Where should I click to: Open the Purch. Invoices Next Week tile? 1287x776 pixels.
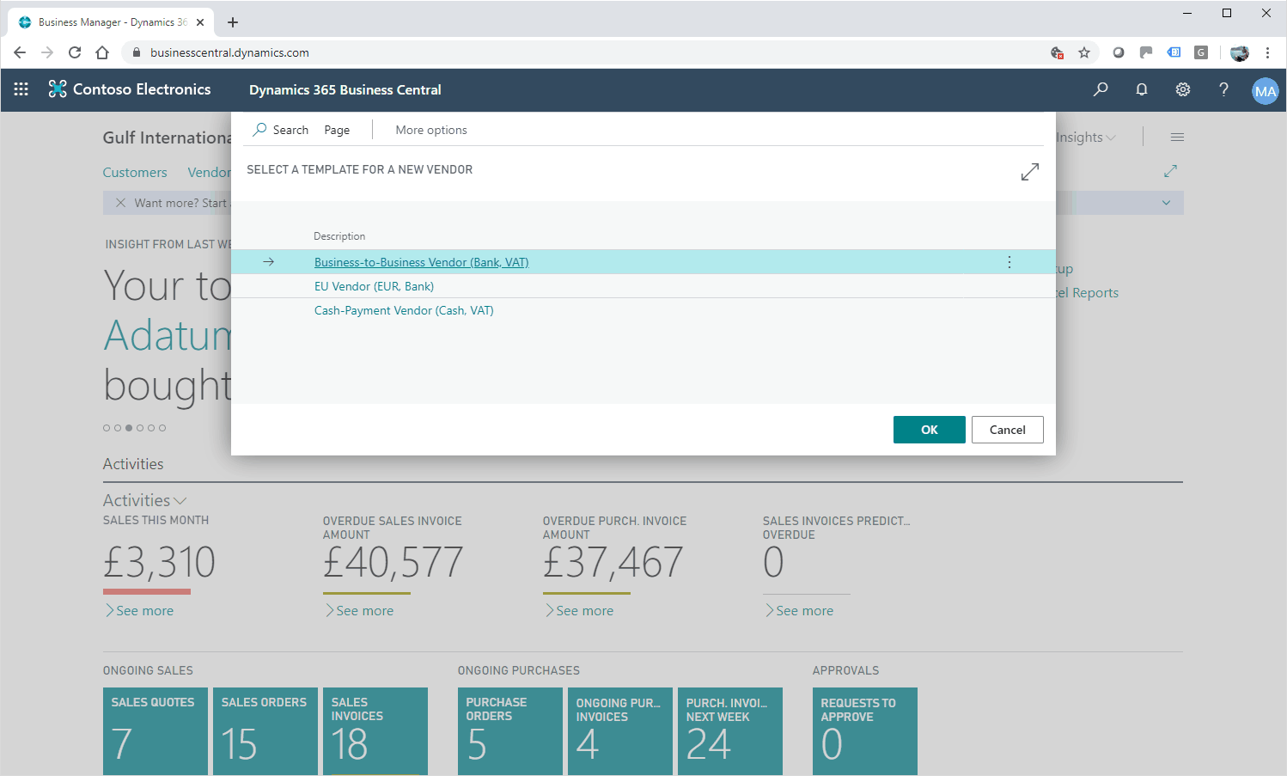click(730, 731)
